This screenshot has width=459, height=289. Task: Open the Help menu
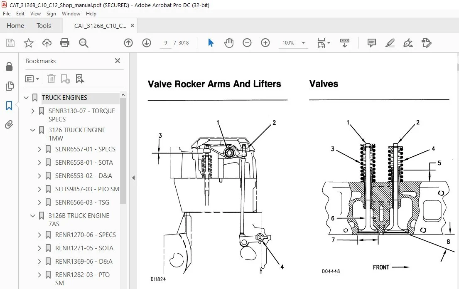tap(91, 14)
